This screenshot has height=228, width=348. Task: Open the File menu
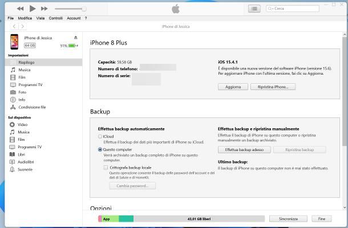pos(11,18)
